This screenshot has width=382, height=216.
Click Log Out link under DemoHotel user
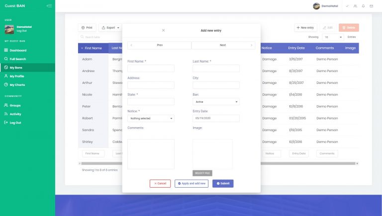[22, 31]
